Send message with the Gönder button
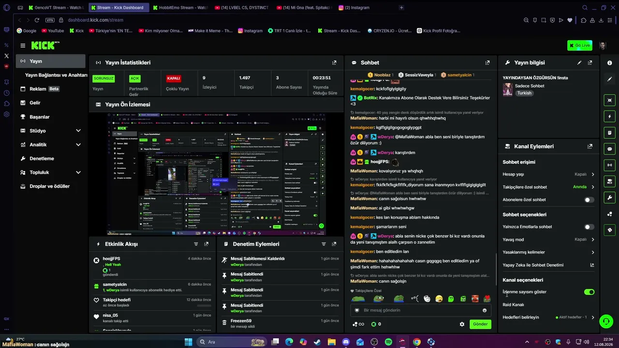 pos(480,324)
